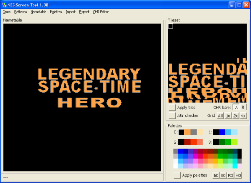Click the Grid All button
251x183 pixels.
[x=220, y=115]
